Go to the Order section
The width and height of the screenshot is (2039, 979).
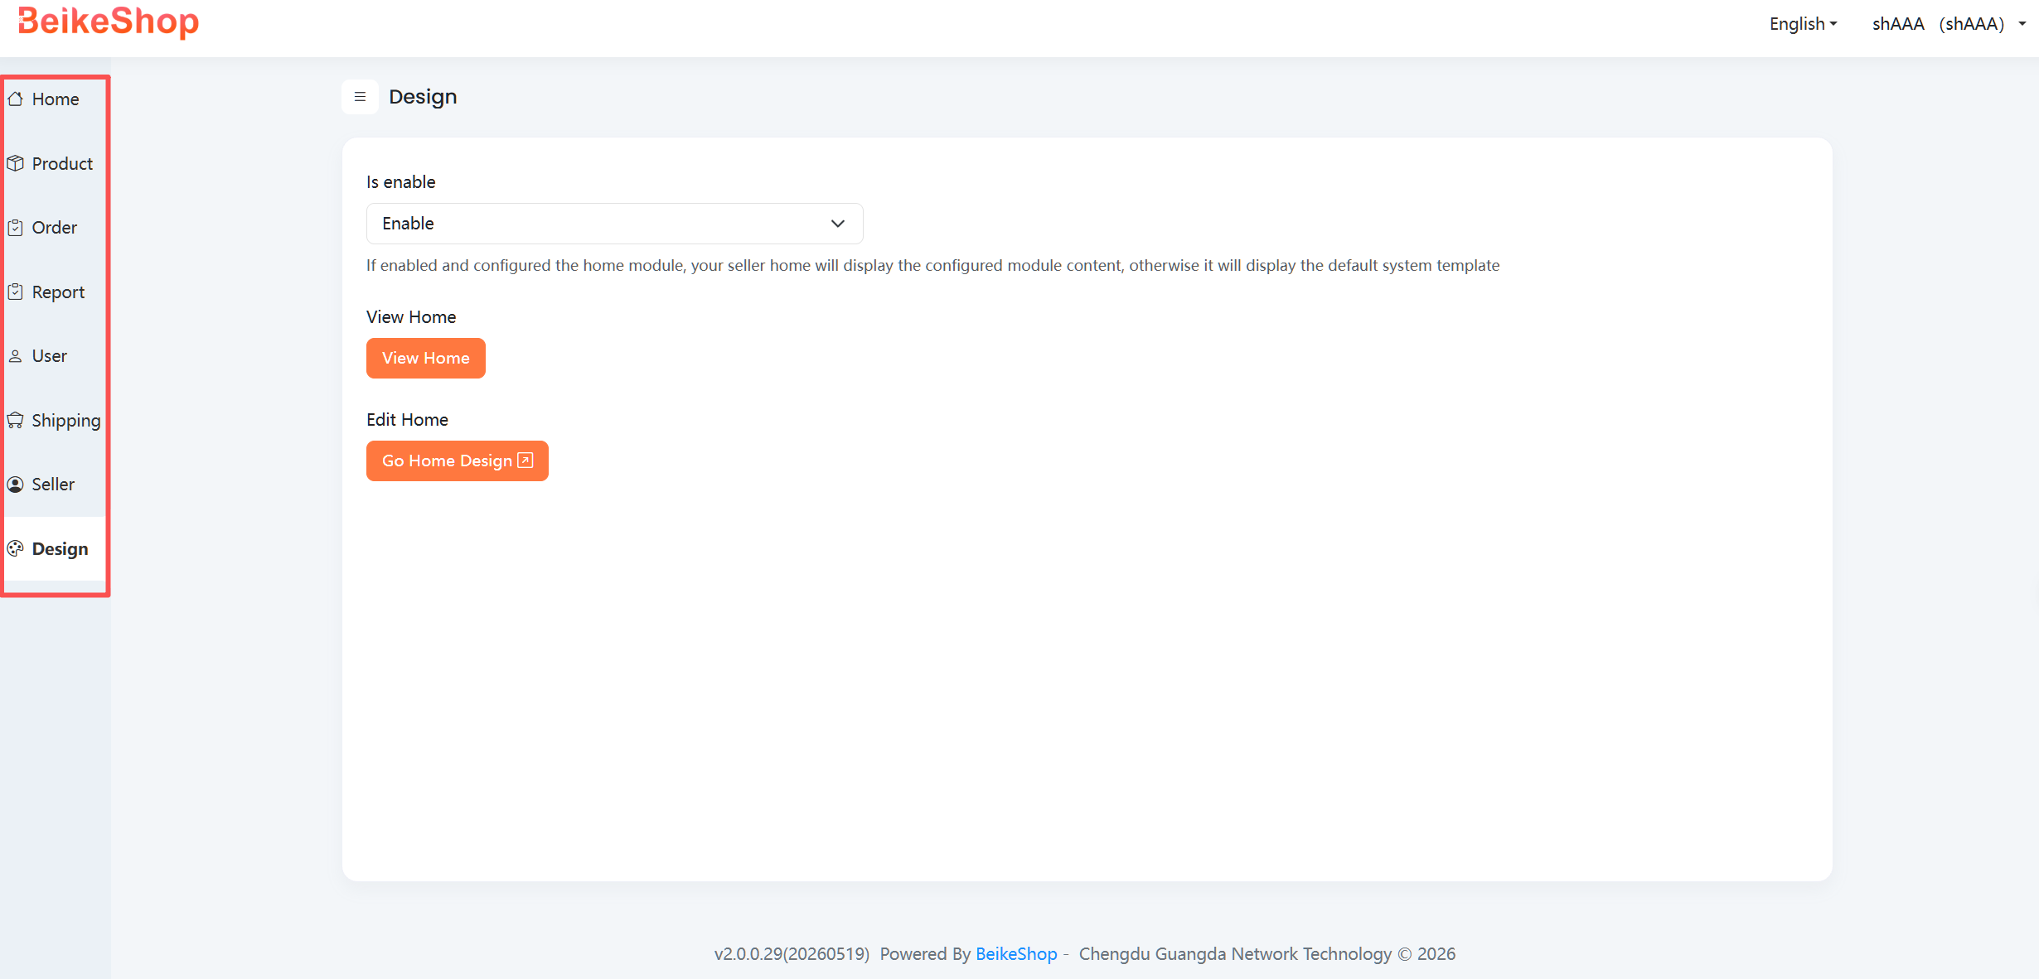click(55, 228)
